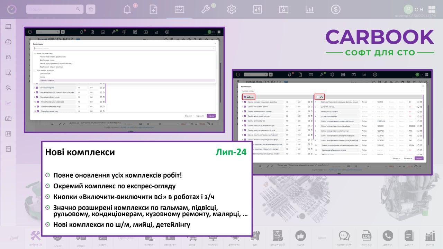
Task: Click the new document plus icon in header
Action: 153,9
